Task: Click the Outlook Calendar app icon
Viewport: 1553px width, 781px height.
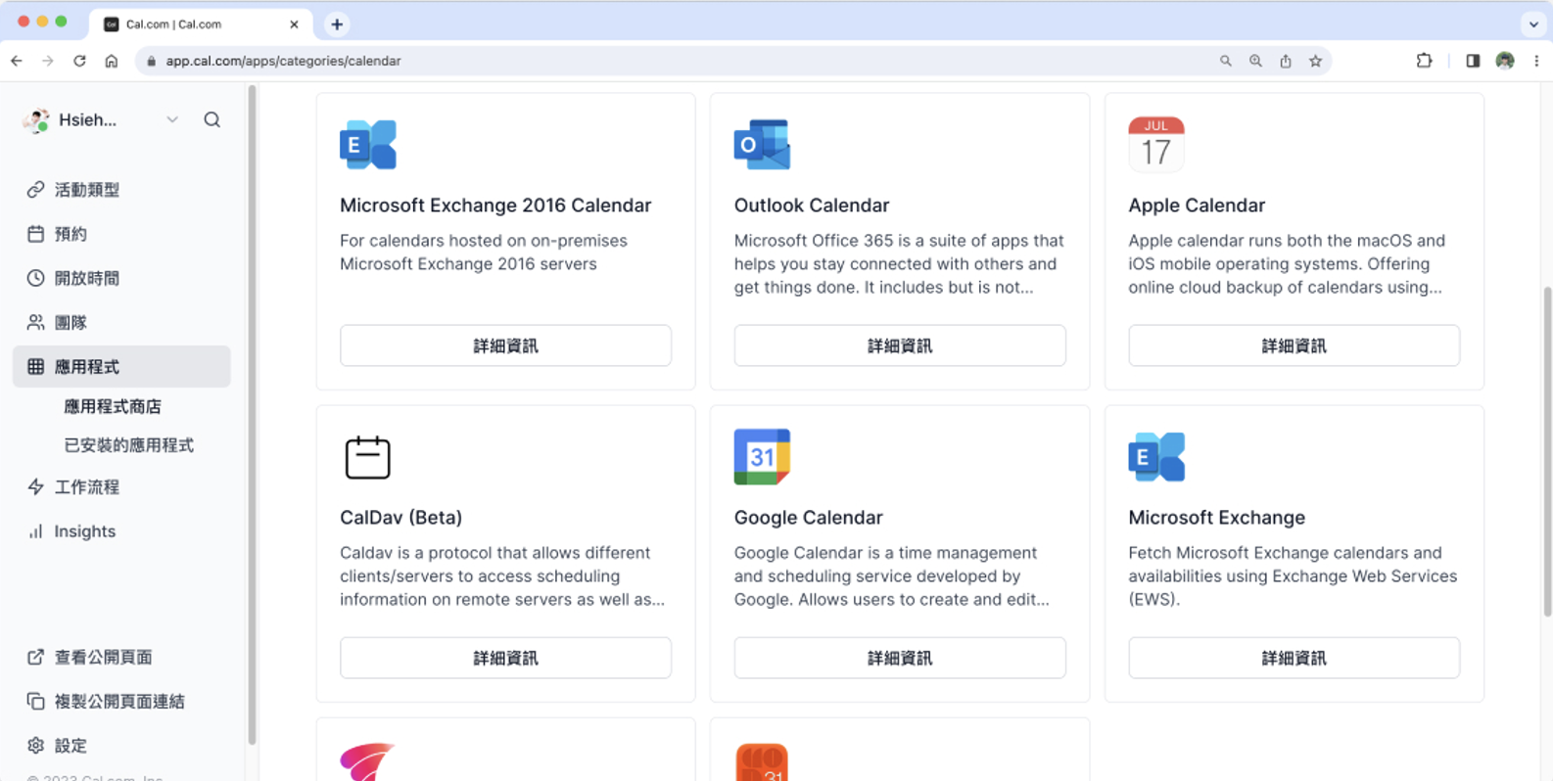Action: (762, 145)
